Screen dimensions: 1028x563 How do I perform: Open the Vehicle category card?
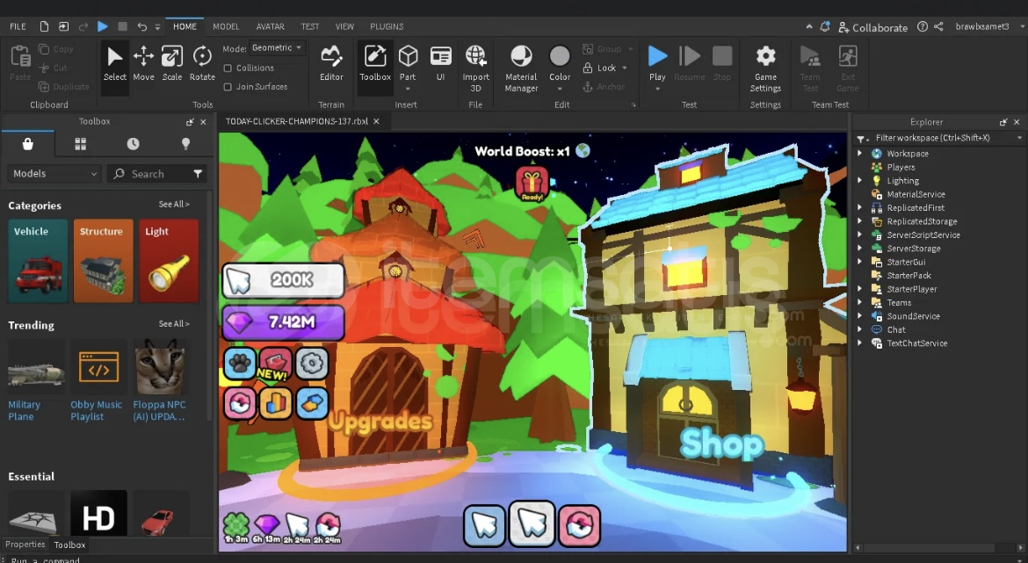(x=38, y=261)
